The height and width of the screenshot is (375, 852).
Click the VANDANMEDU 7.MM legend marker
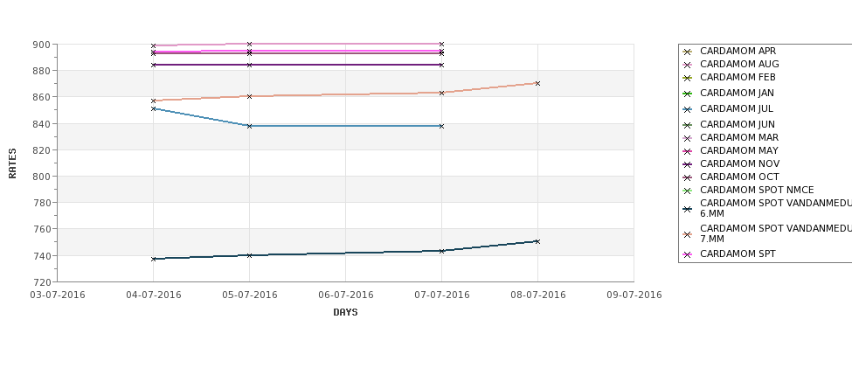coord(688,234)
